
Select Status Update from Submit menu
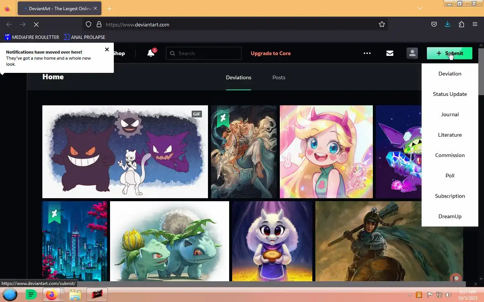pyautogui.click(x=450, y=94)
